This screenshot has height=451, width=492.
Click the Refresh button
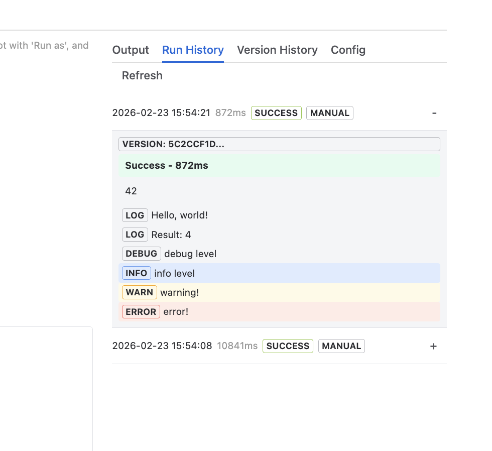tap(142, 76)
